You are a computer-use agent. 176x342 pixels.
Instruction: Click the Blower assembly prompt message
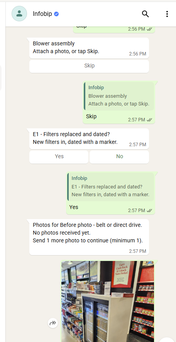(x=89, y=48)
